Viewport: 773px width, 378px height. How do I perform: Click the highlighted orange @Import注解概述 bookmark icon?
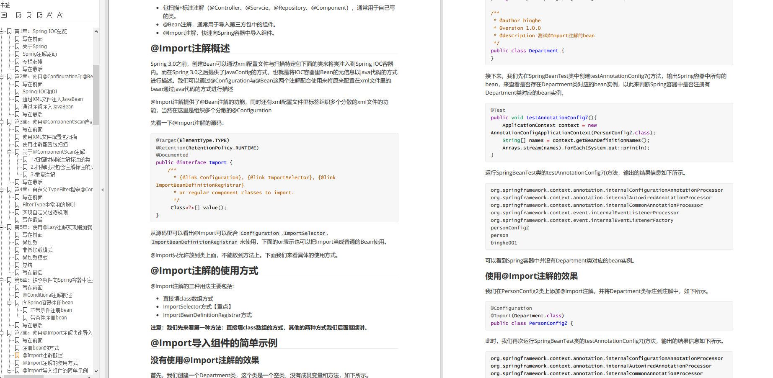coord(17,355)
